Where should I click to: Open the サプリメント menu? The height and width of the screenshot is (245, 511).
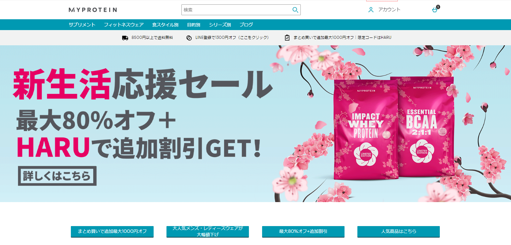pos(82,25)
